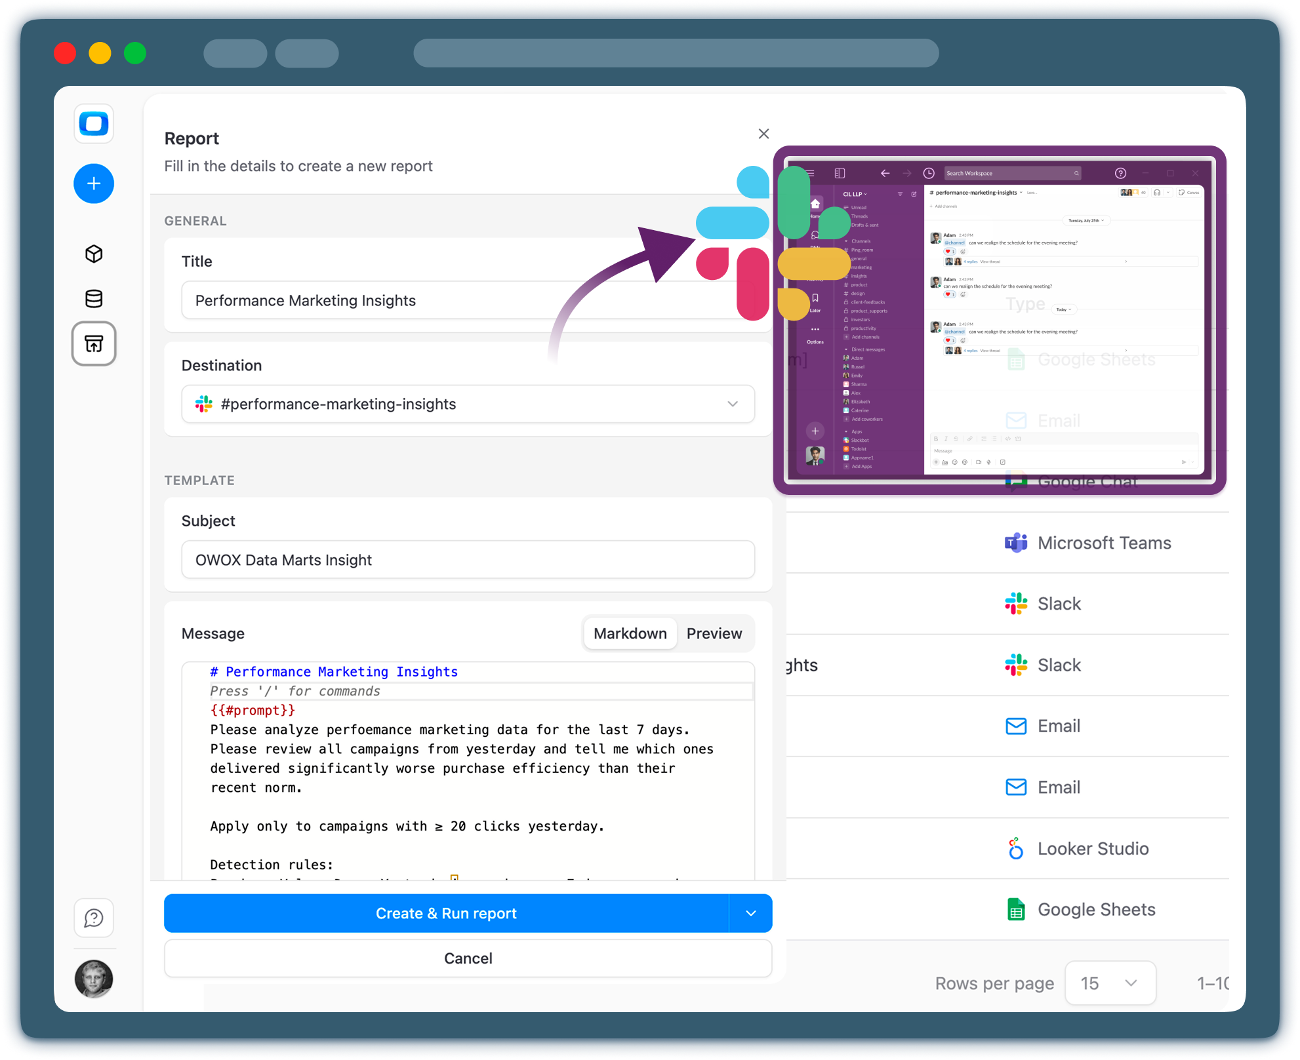Select the Markdown editing mode
Viewport: 1300px width, 1060px height.
(x=630, y=633)
